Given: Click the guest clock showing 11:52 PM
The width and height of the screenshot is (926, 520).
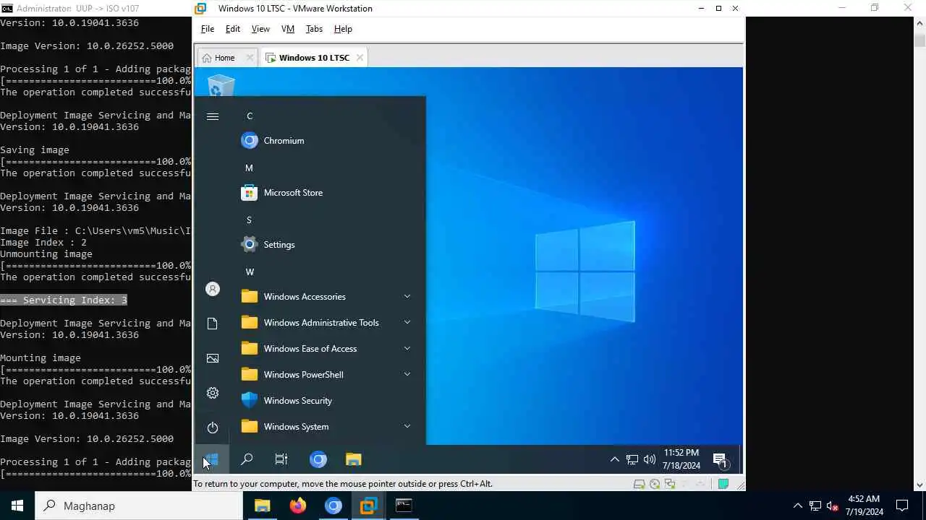Looking at the screenshot, I should pyautogui.click(x=681, y=459).
